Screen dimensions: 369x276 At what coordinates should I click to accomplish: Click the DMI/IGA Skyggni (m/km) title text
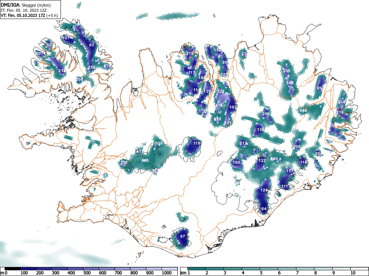click(x=26, y=5)
